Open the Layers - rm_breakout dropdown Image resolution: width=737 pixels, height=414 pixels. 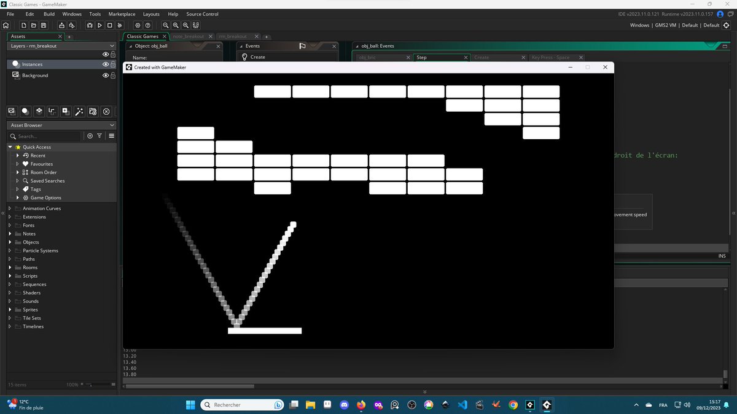click(112, 46)
